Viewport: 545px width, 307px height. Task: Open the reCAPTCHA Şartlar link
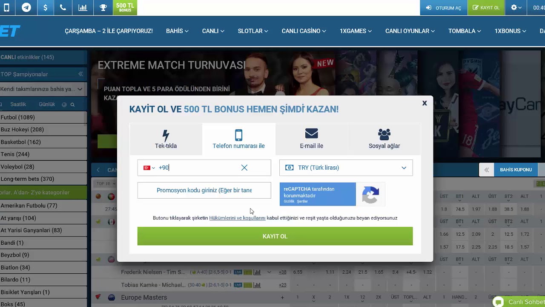pos(302,201)
